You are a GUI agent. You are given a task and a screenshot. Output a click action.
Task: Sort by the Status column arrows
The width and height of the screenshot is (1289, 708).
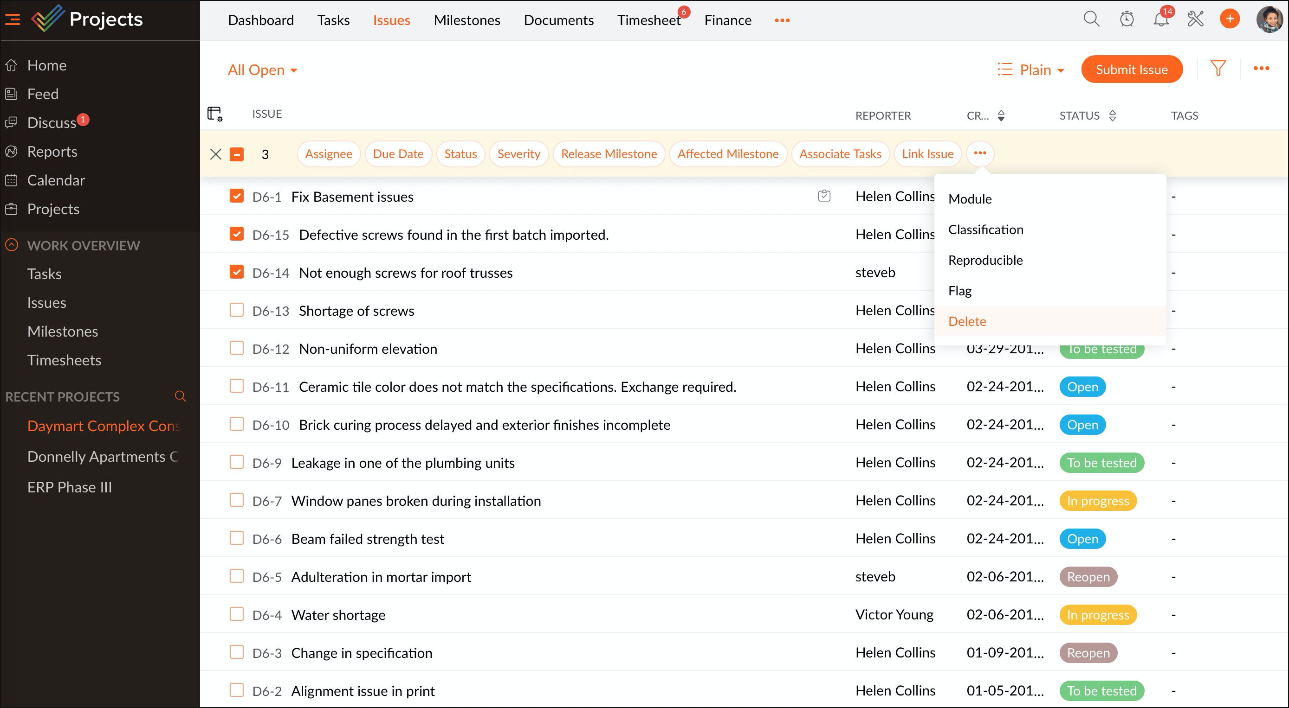tap(1112, 115)
